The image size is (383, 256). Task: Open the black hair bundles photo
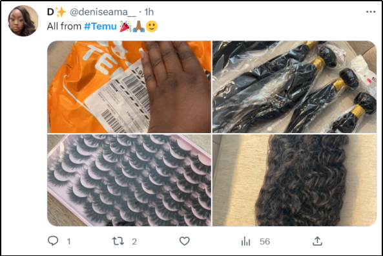click(295, 87)
